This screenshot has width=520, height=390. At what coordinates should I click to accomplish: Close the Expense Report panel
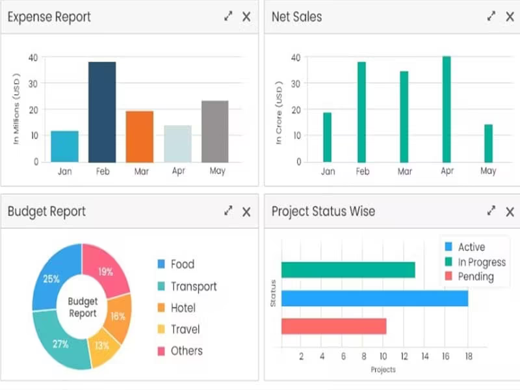pos(246,17)
